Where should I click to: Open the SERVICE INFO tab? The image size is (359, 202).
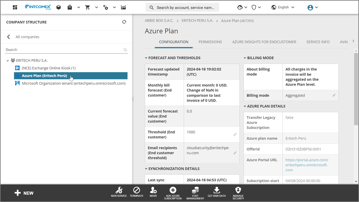point(318,42)
